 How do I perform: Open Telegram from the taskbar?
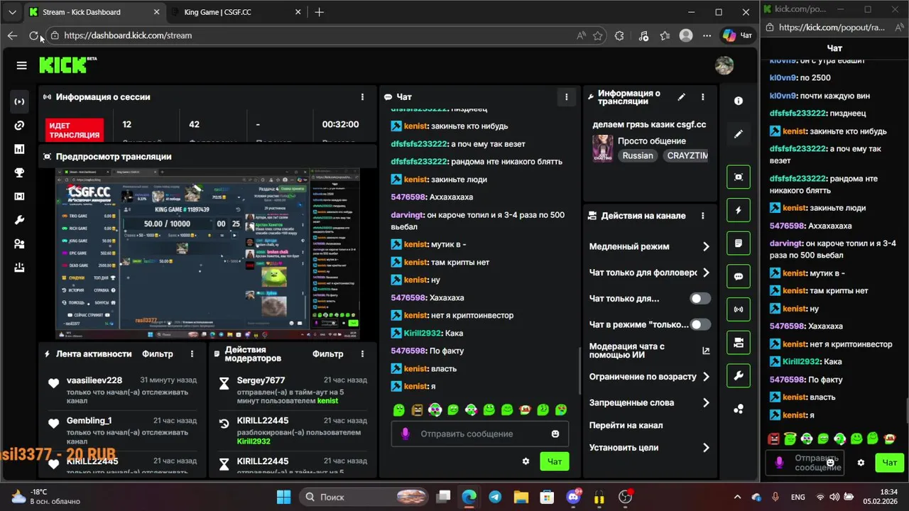point(495,497)
